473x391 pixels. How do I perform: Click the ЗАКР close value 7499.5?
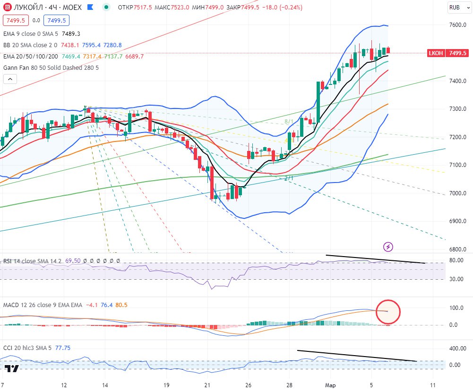(x=250, y=7)
